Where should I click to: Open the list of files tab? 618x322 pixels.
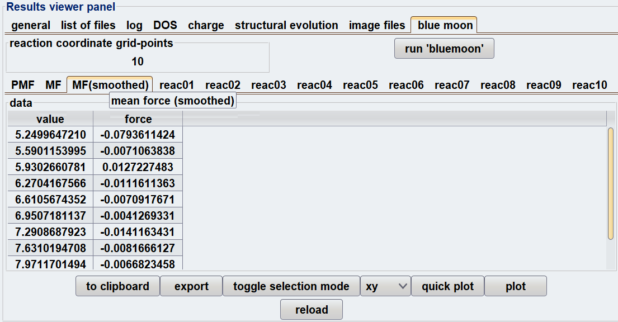[88, 25]
